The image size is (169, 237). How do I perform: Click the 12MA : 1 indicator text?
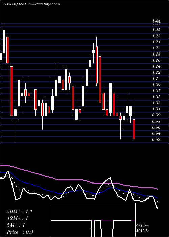18,218
